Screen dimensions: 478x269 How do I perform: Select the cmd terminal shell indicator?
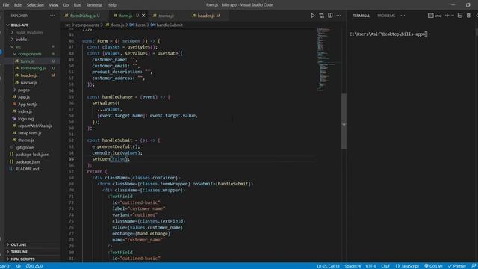435,16
